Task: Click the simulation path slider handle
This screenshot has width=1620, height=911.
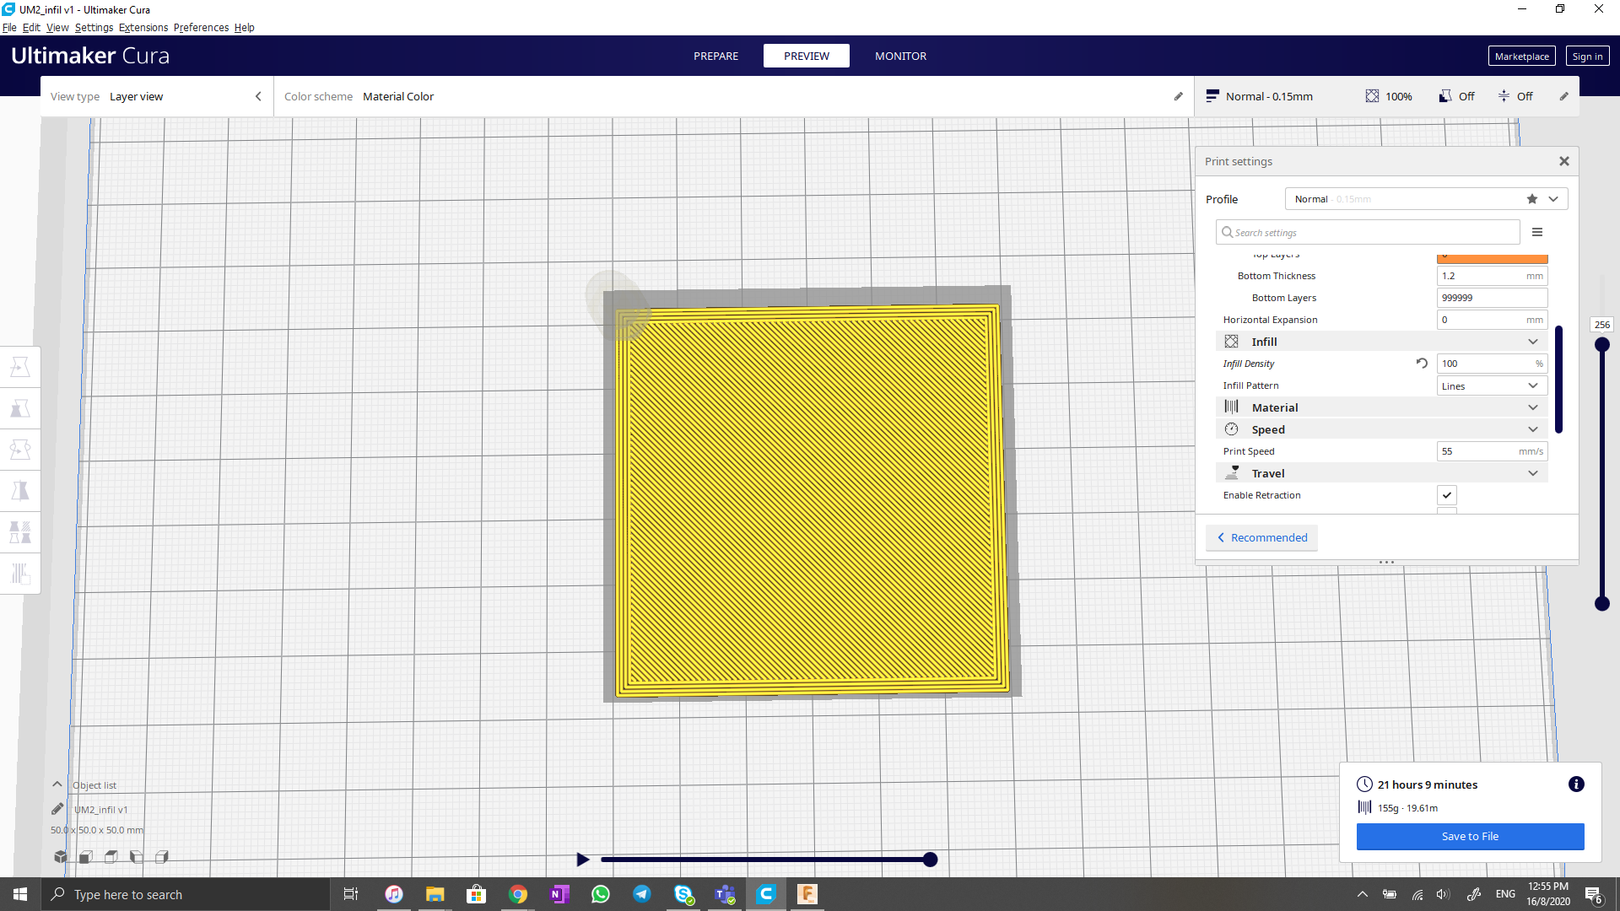Action: (x=930, y=860)
